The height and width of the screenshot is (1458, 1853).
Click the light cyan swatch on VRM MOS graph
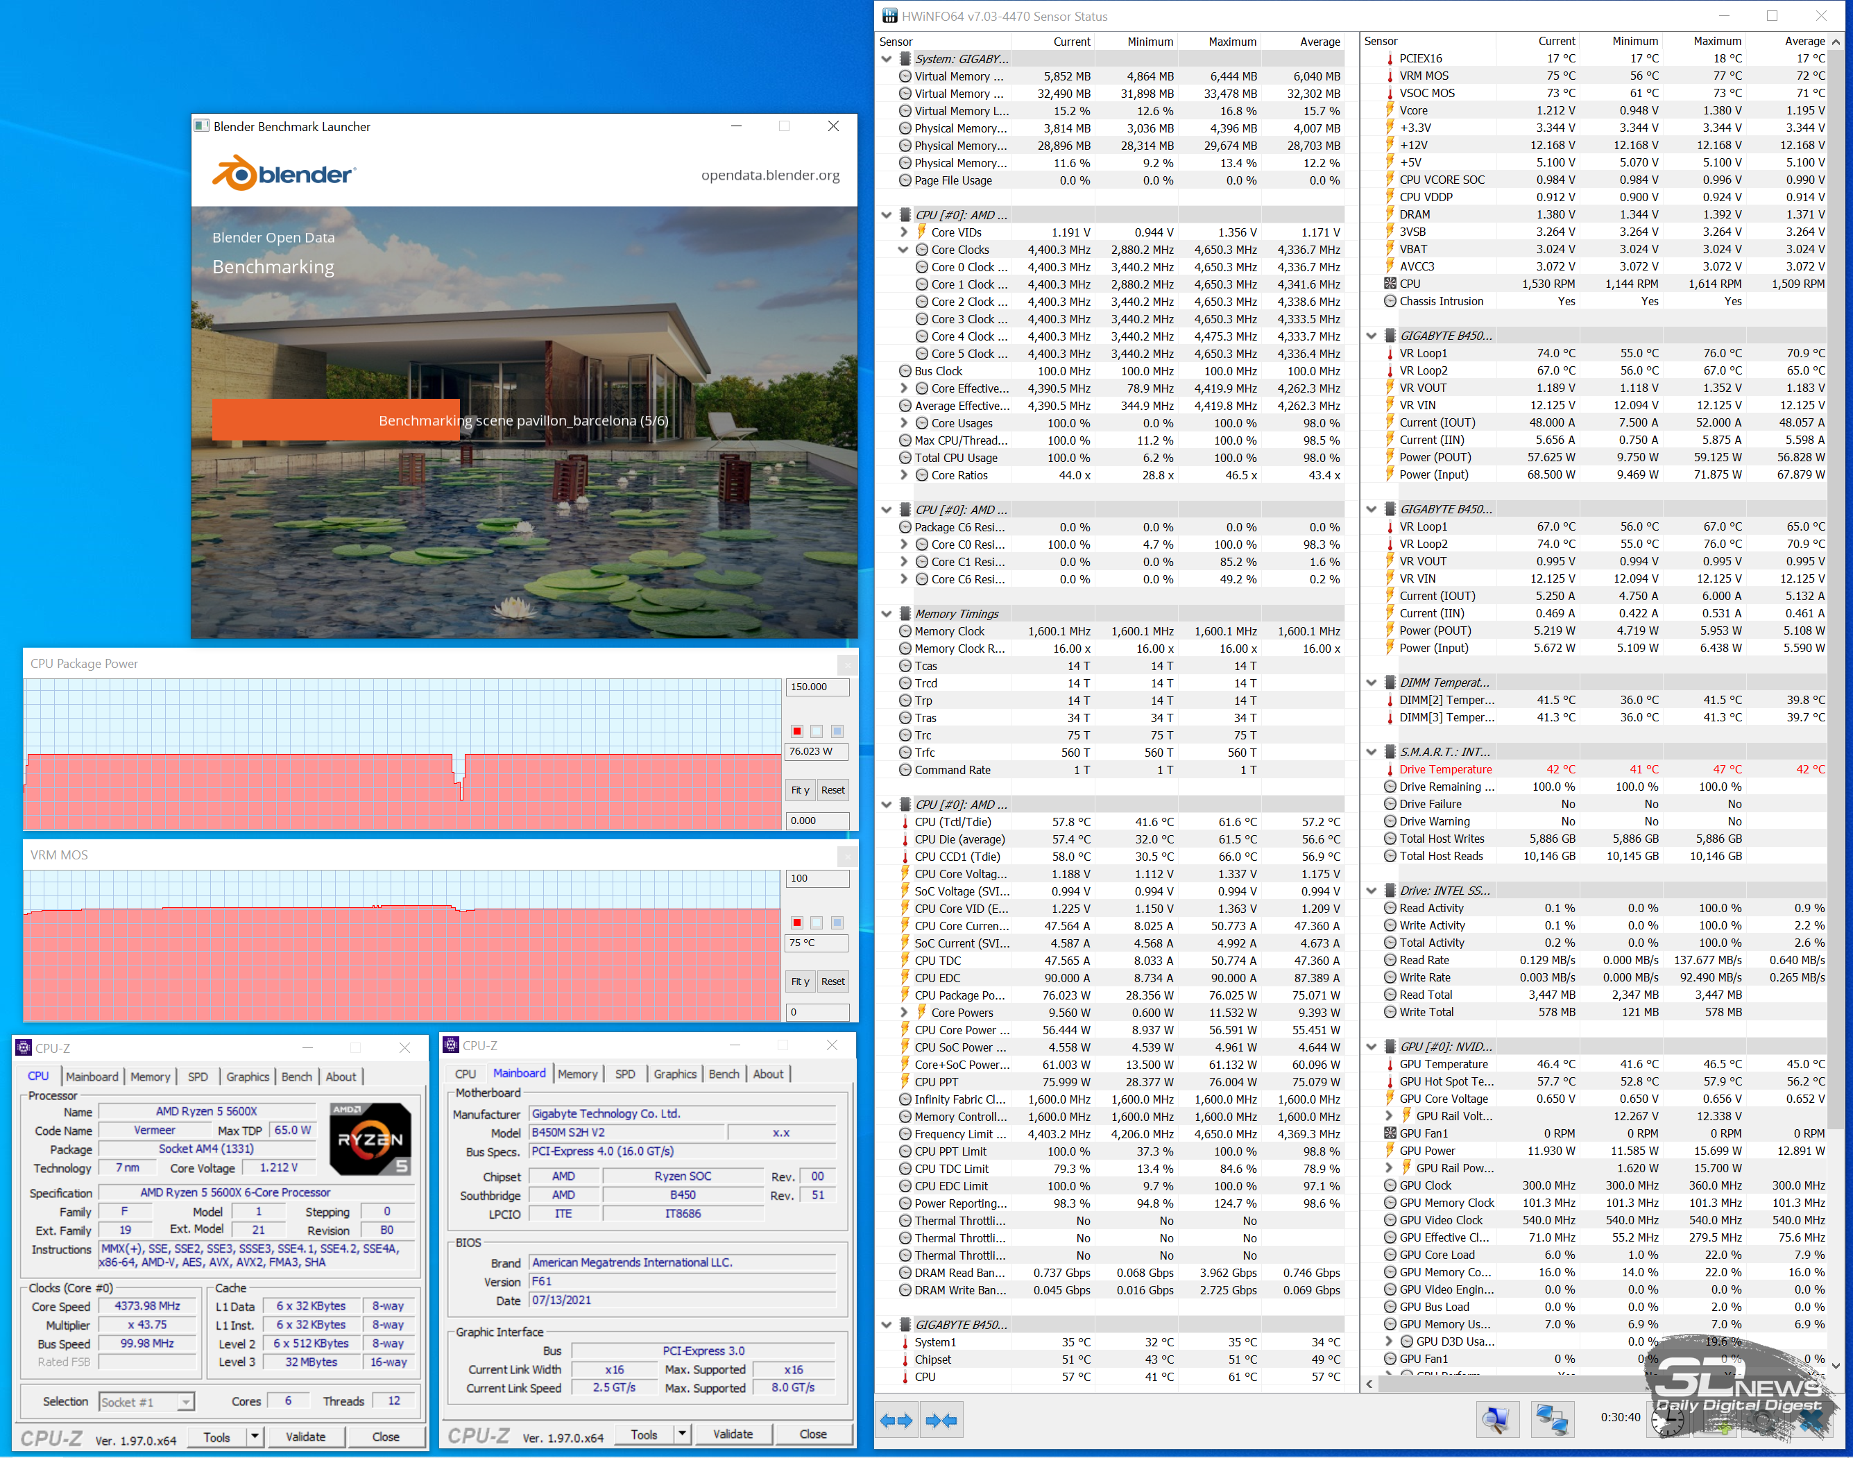tap(817, 923)
